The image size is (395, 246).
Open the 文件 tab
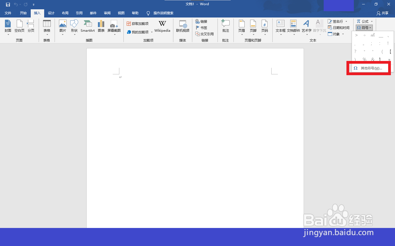click(8, 13)
